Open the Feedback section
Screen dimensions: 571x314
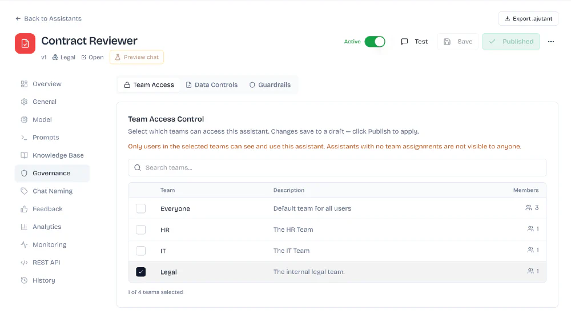(52, 209)
